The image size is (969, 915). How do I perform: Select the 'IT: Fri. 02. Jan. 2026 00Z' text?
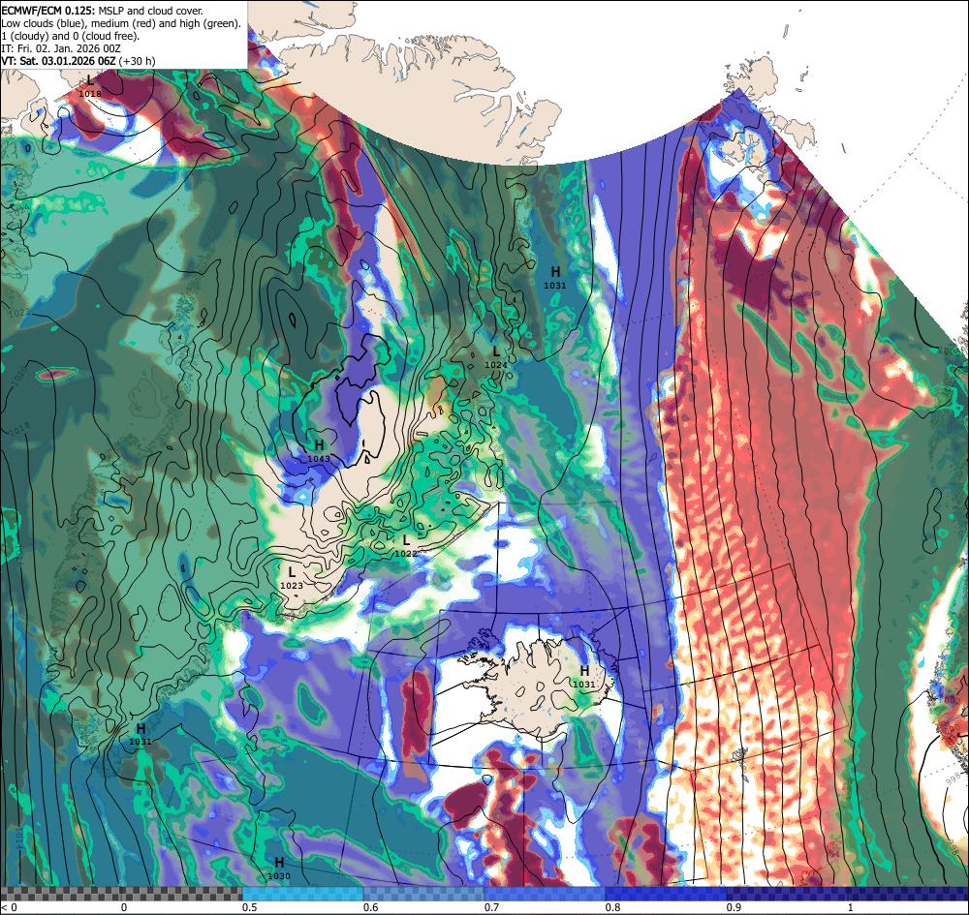point(61,48)
